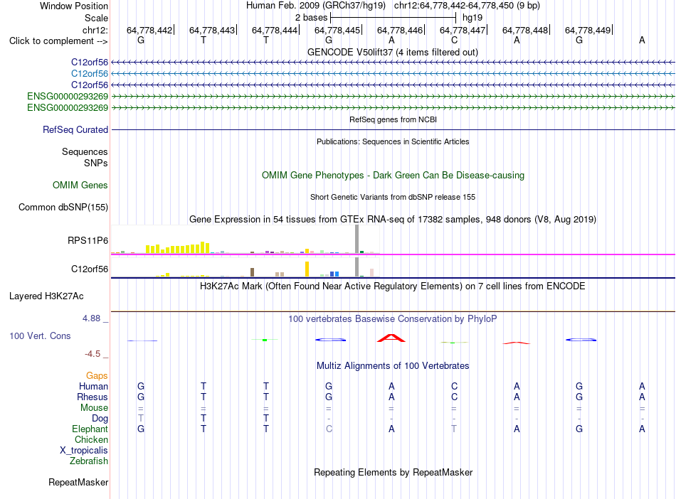Click the 'Click to complement -->' label

(58, 41)
